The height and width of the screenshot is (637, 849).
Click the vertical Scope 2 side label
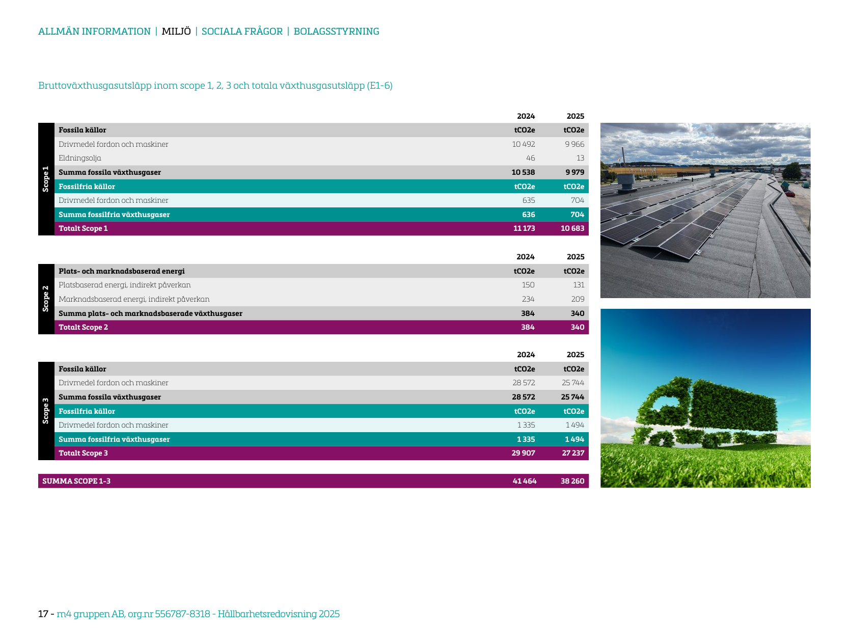(x=46, y=299)
